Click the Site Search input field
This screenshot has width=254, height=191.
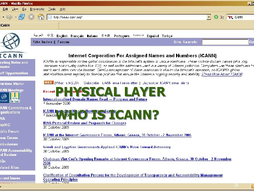225,42
